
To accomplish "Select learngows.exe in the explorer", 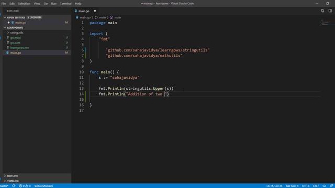I will (x=19, y=48).
